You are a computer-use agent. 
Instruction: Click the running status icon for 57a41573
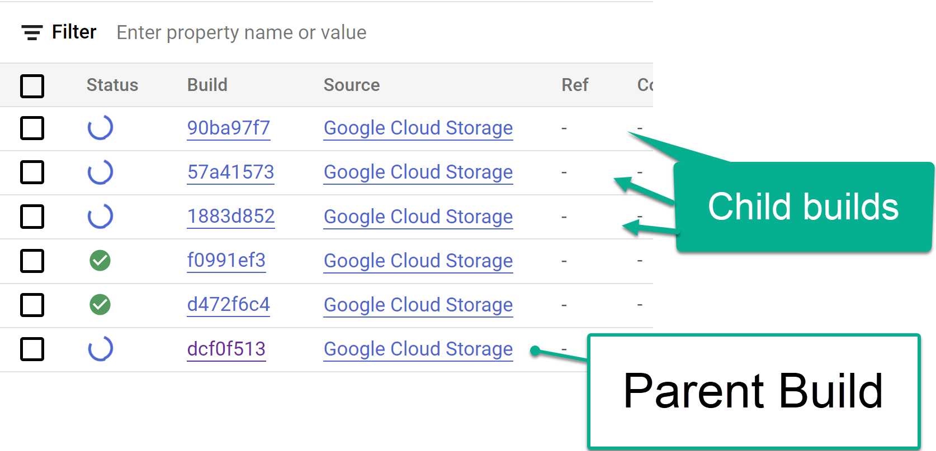pos(101,172)
